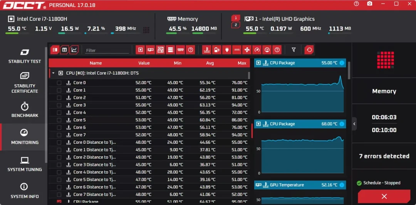
Task: Select GPU 1 in the header
Action: (x=236, y=18)
